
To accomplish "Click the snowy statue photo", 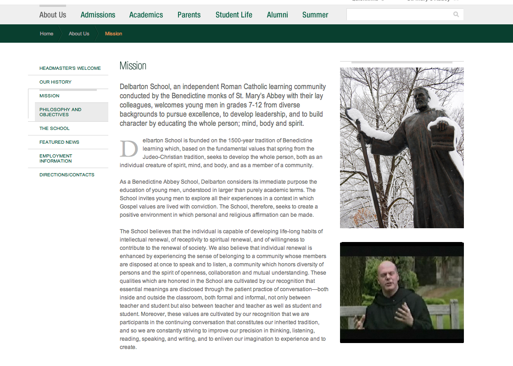I will click(x=402, y=148).
